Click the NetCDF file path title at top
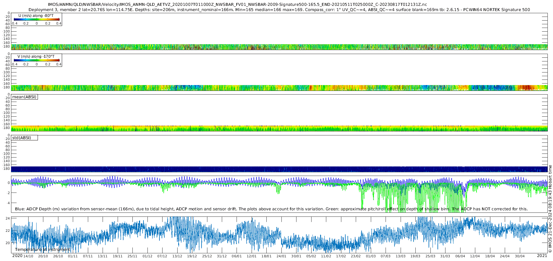 [237, 5]
